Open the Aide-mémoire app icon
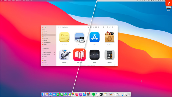The height and width of the screenshot is (97, 172). tap(64, 37)
